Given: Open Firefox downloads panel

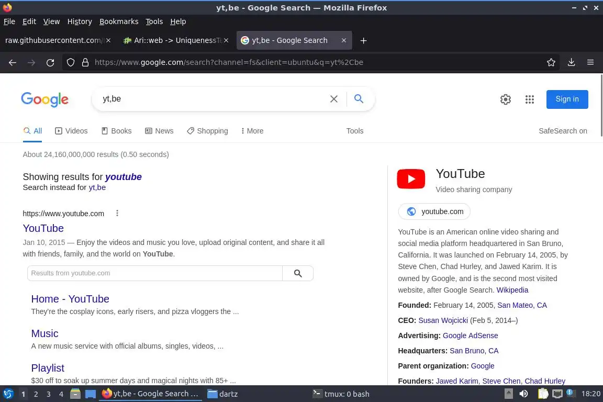Looking at the screenshot, I should (x=572, y=62).
